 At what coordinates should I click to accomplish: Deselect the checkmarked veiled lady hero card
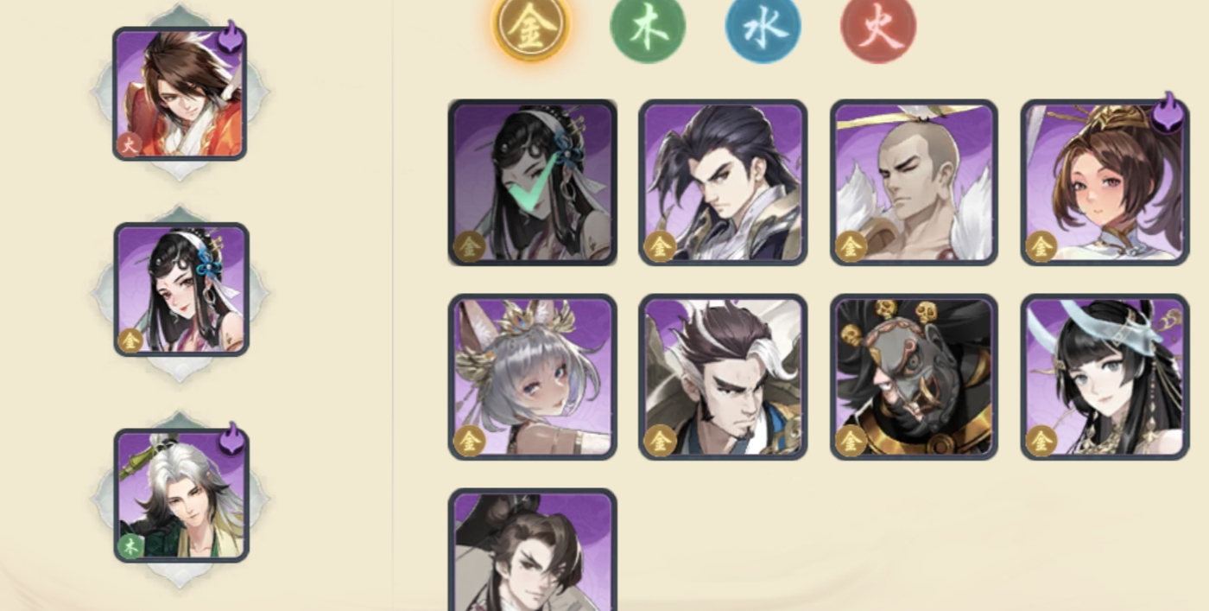(x=532, y=182)
